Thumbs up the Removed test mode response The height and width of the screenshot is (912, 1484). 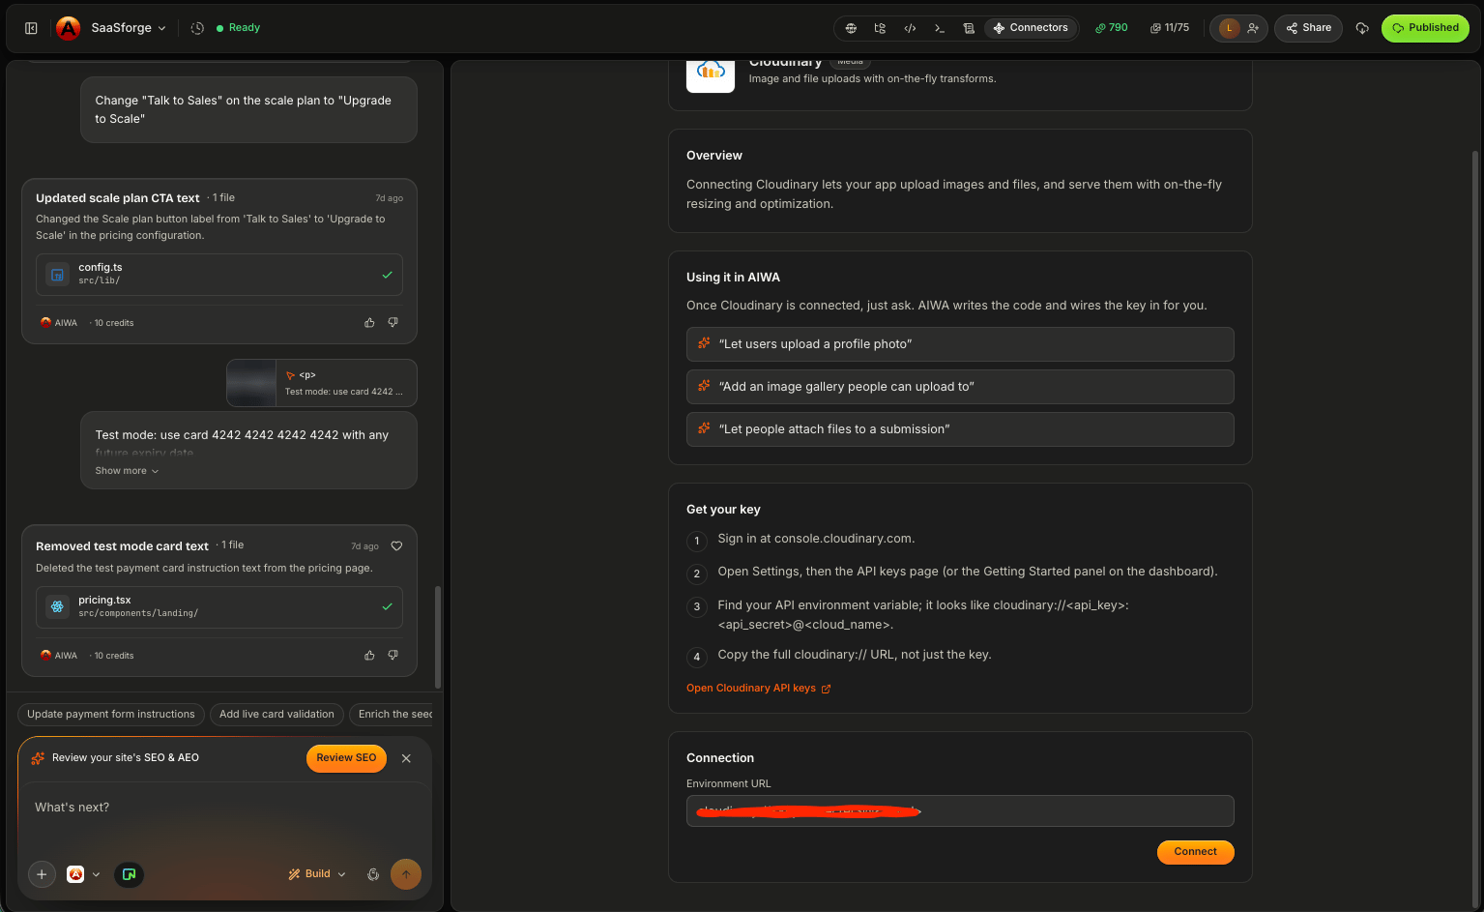coord(369,656)
